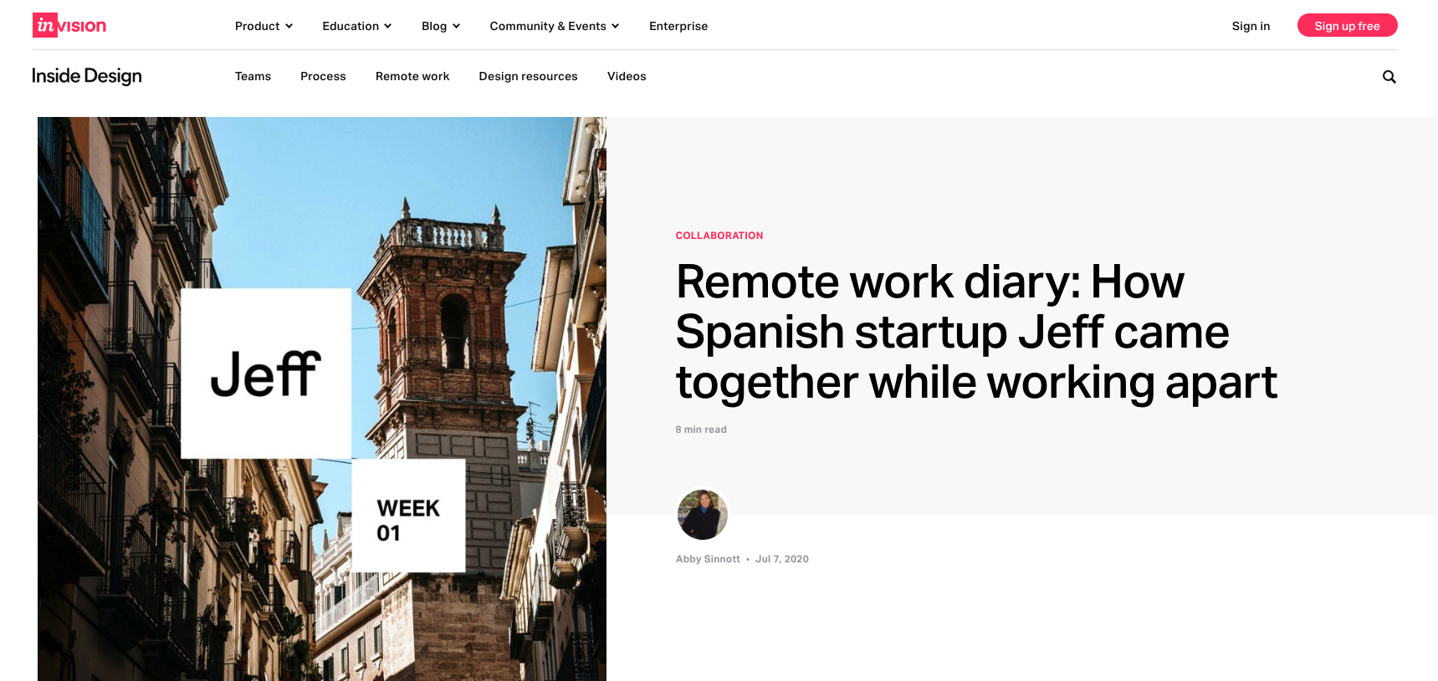Go to the Enterprise page
The image size is (1438, 681).
click(678, 26)
